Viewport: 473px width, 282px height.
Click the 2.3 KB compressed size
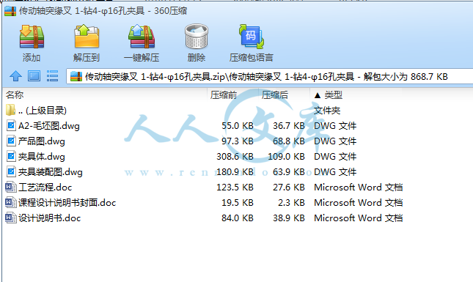(291, 203)
